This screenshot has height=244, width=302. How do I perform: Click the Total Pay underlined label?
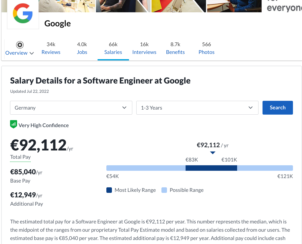[x=20, y=157]
